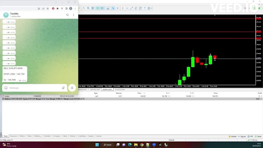Open the News tab in Toolbox
The image size is (263, 148).
[x=30, y=136]
